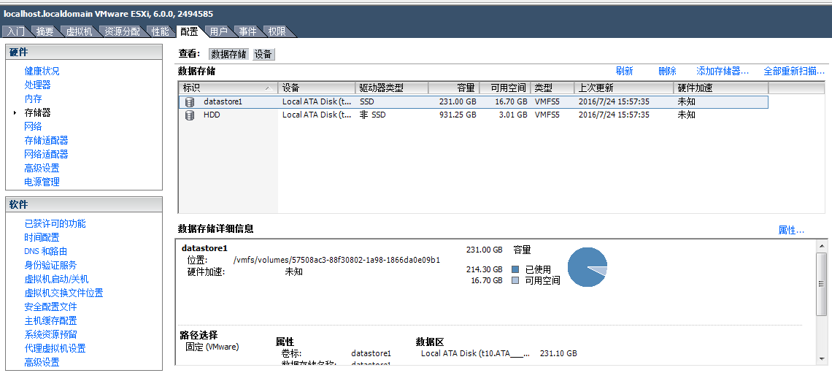Open hardware 高级设置 above 电源管理
Image resolution: width=832 pixels, height=381 pixels.
tap(42, 168)
